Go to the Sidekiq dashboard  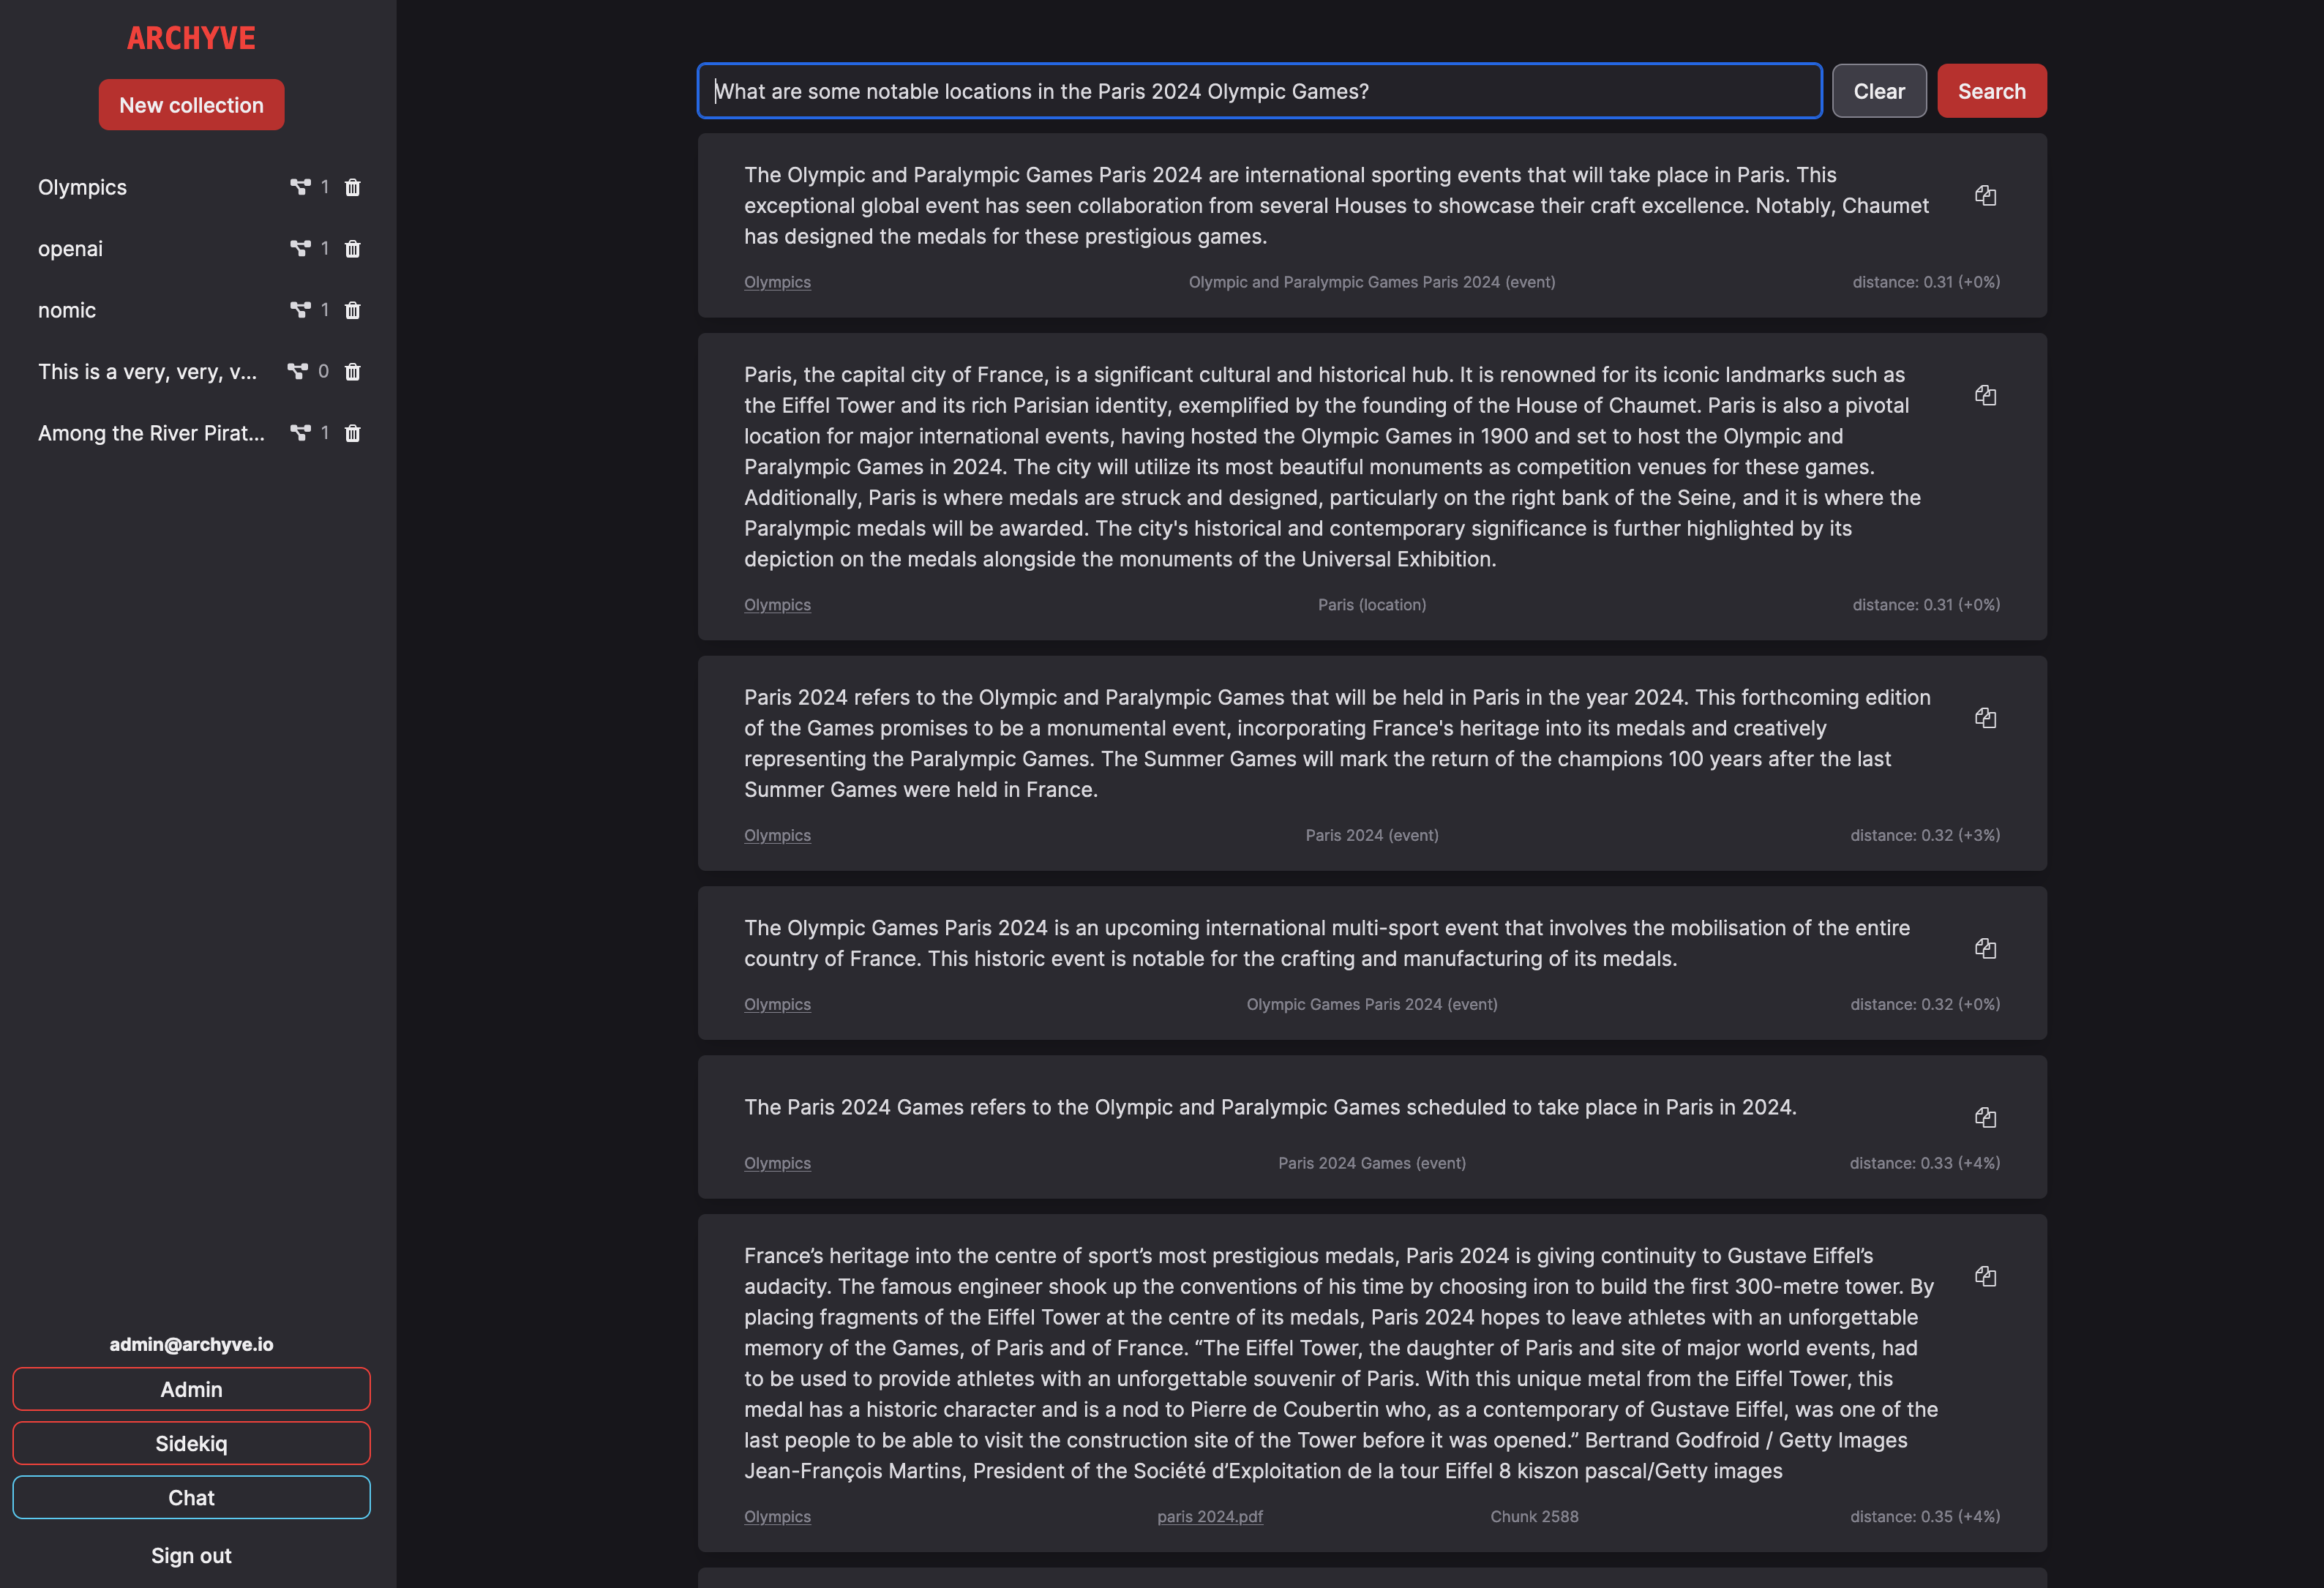point(191,1443)
